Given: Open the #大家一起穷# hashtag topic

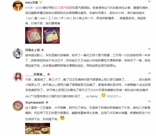Looking at the screenshot, I should (x=34, y=8).
